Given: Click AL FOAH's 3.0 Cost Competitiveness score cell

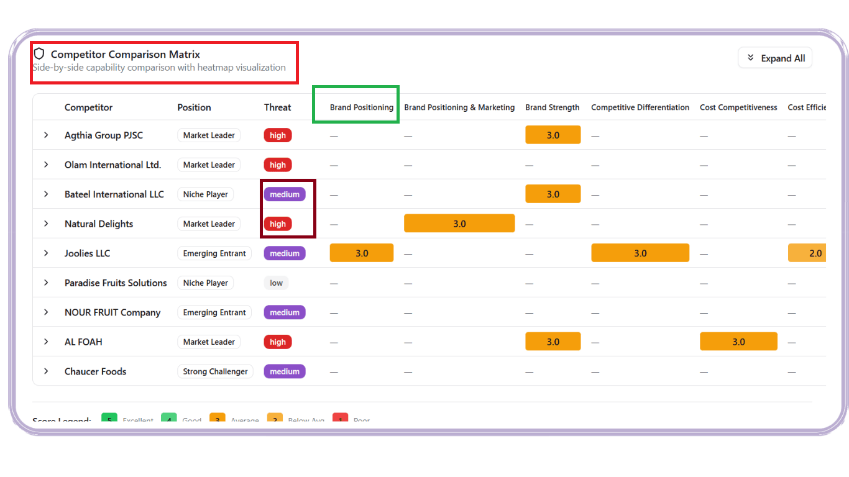Looking at the screenshot, I should tap(738, 342).
